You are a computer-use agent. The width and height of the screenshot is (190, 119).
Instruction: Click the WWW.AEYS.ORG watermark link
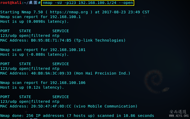pyautogui.click(x=179, y=116)
